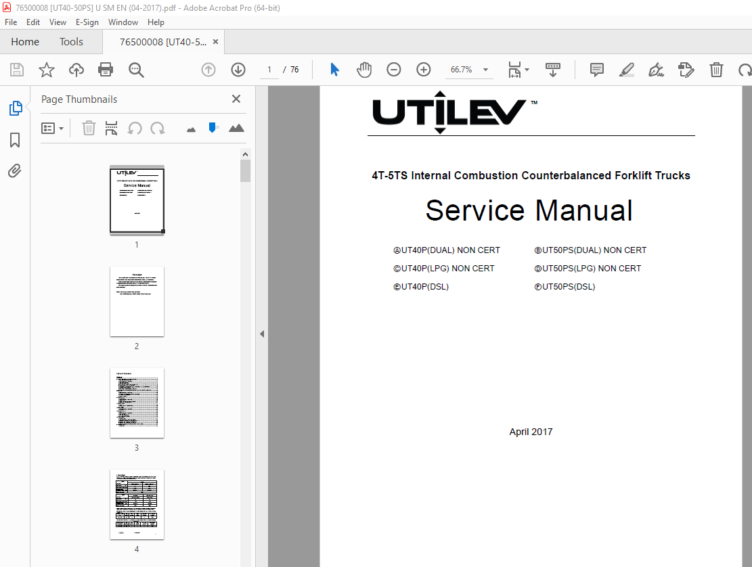This screenshot has height=567, width=752.
Task: Delete selected thumbnails with the panel trash icon
Action: click(89, 129)
